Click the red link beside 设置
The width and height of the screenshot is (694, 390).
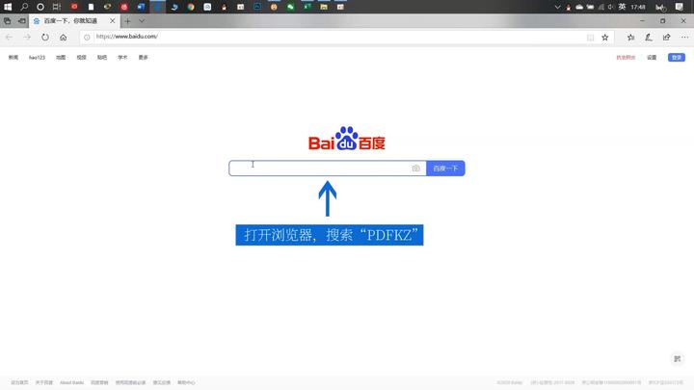coord(626,58)
